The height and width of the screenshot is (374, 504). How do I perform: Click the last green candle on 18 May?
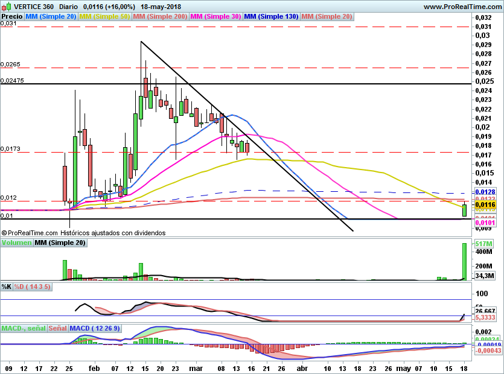point(464,211)
